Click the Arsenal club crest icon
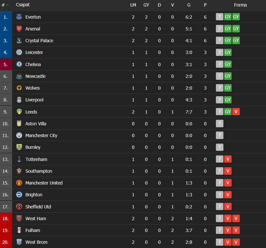The height and width of the screenshot is (248, 266). click(x=19, y=29)
